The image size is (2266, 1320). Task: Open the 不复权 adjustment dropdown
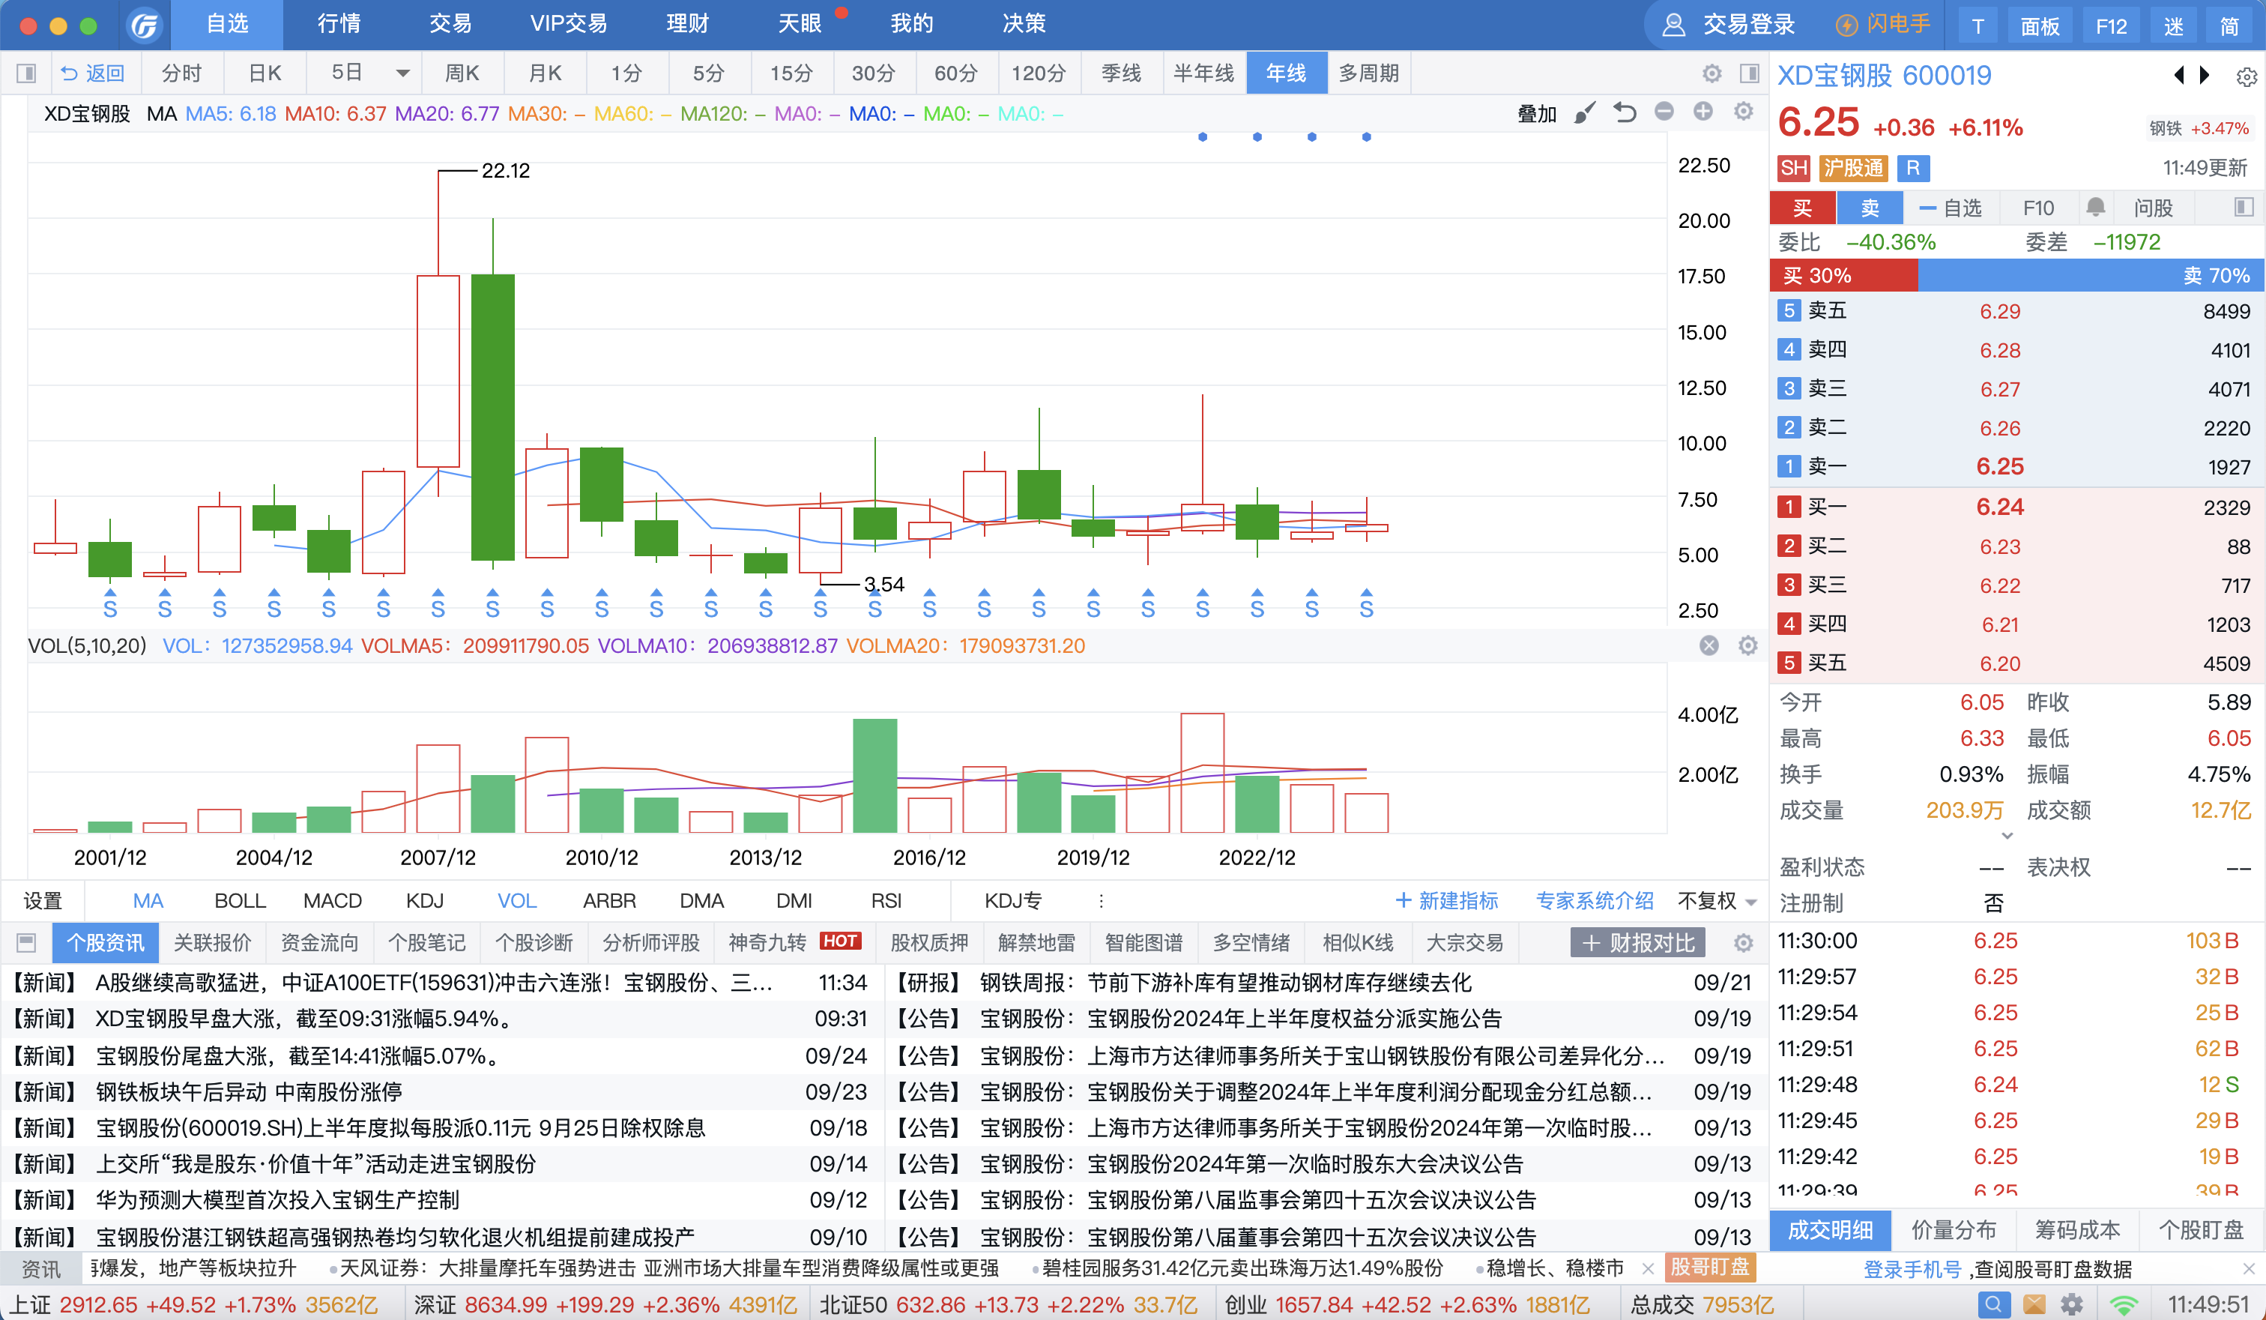click(x=1717, y=900)
